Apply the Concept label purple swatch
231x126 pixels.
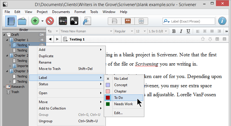(108, 85)
